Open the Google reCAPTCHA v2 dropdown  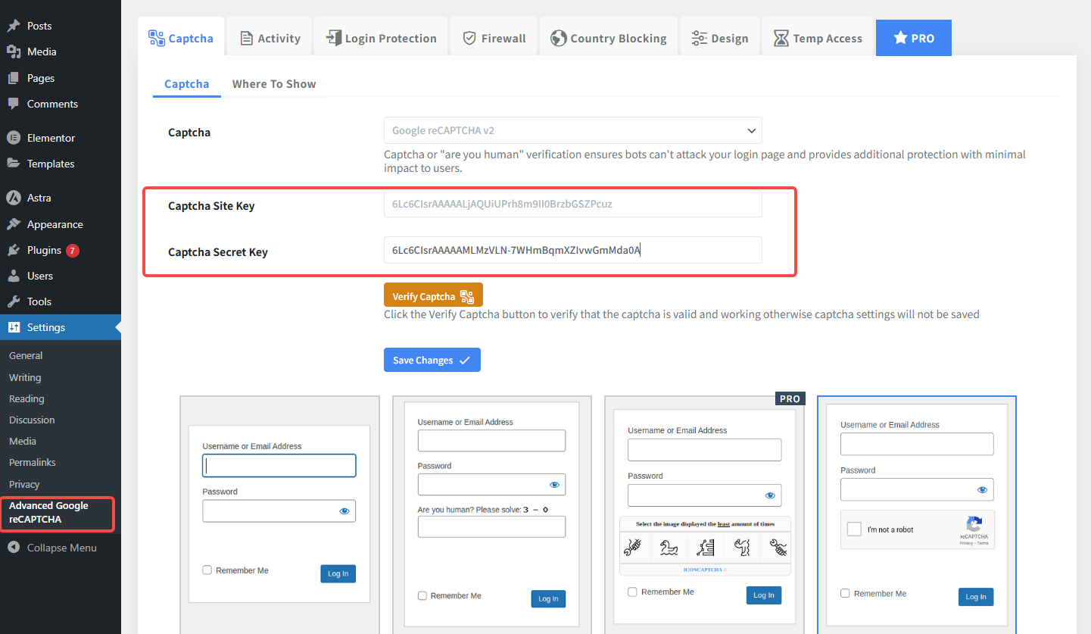point(572,130)
